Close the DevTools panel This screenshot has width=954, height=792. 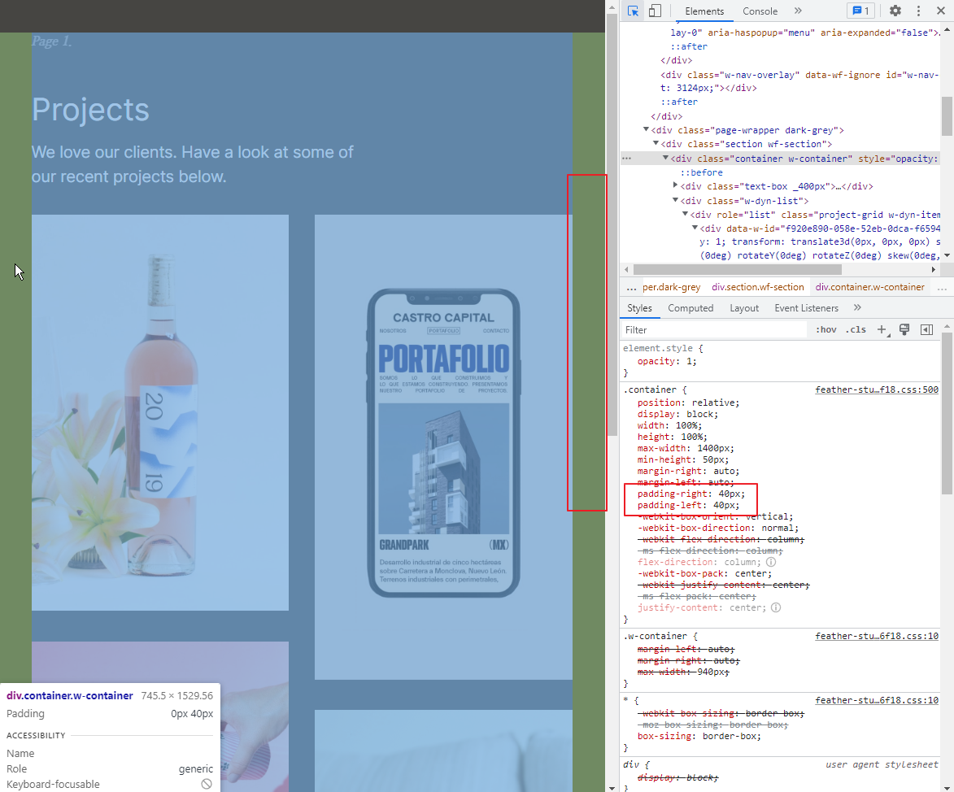(941, 11)
